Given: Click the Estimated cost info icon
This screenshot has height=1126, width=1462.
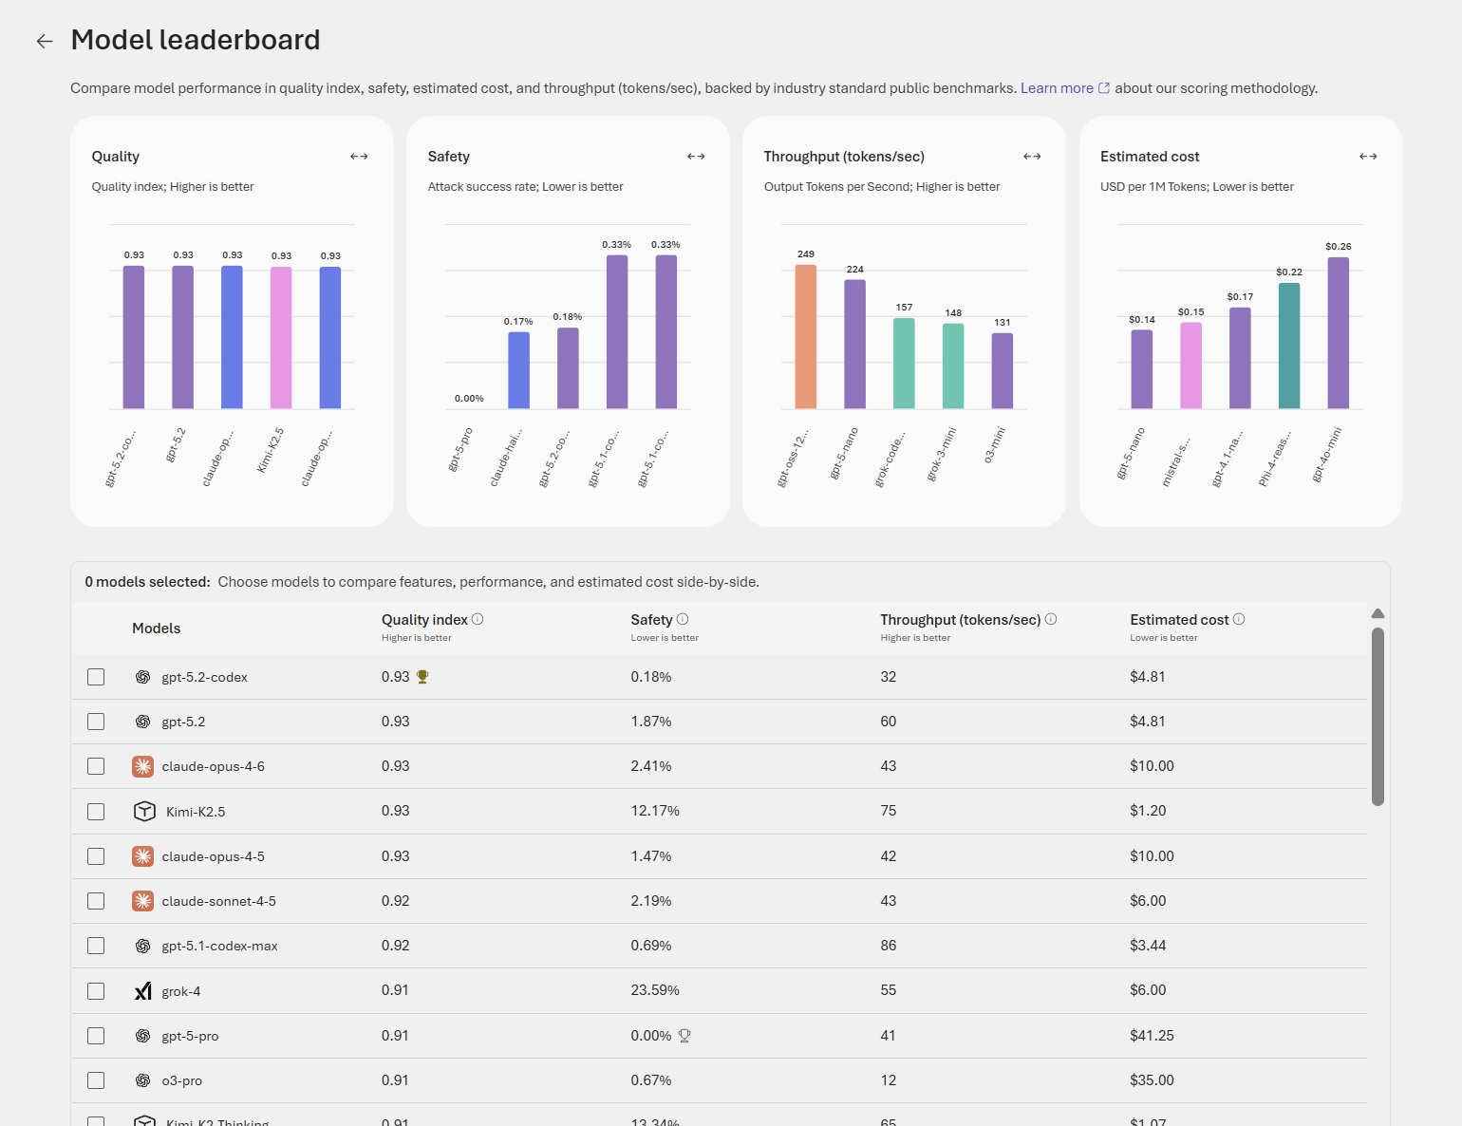Looking at the screenshot, I should (x=1239, y=619).
